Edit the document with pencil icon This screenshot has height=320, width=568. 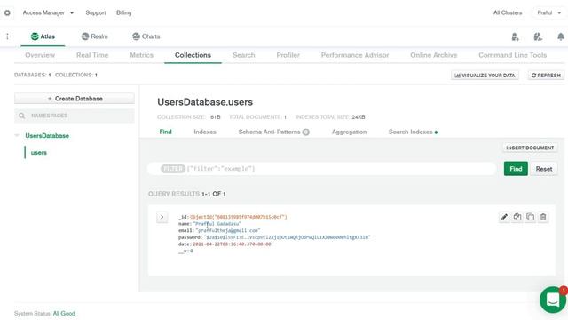click(504, 217)
